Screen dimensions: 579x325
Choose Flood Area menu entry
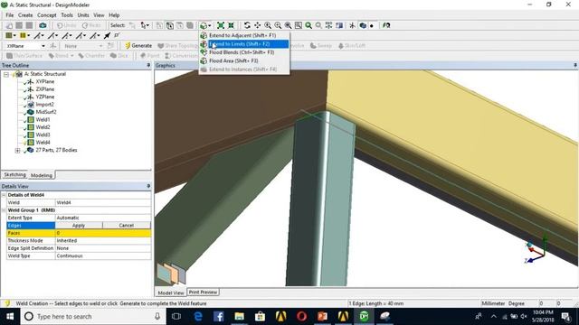[243, 60]
